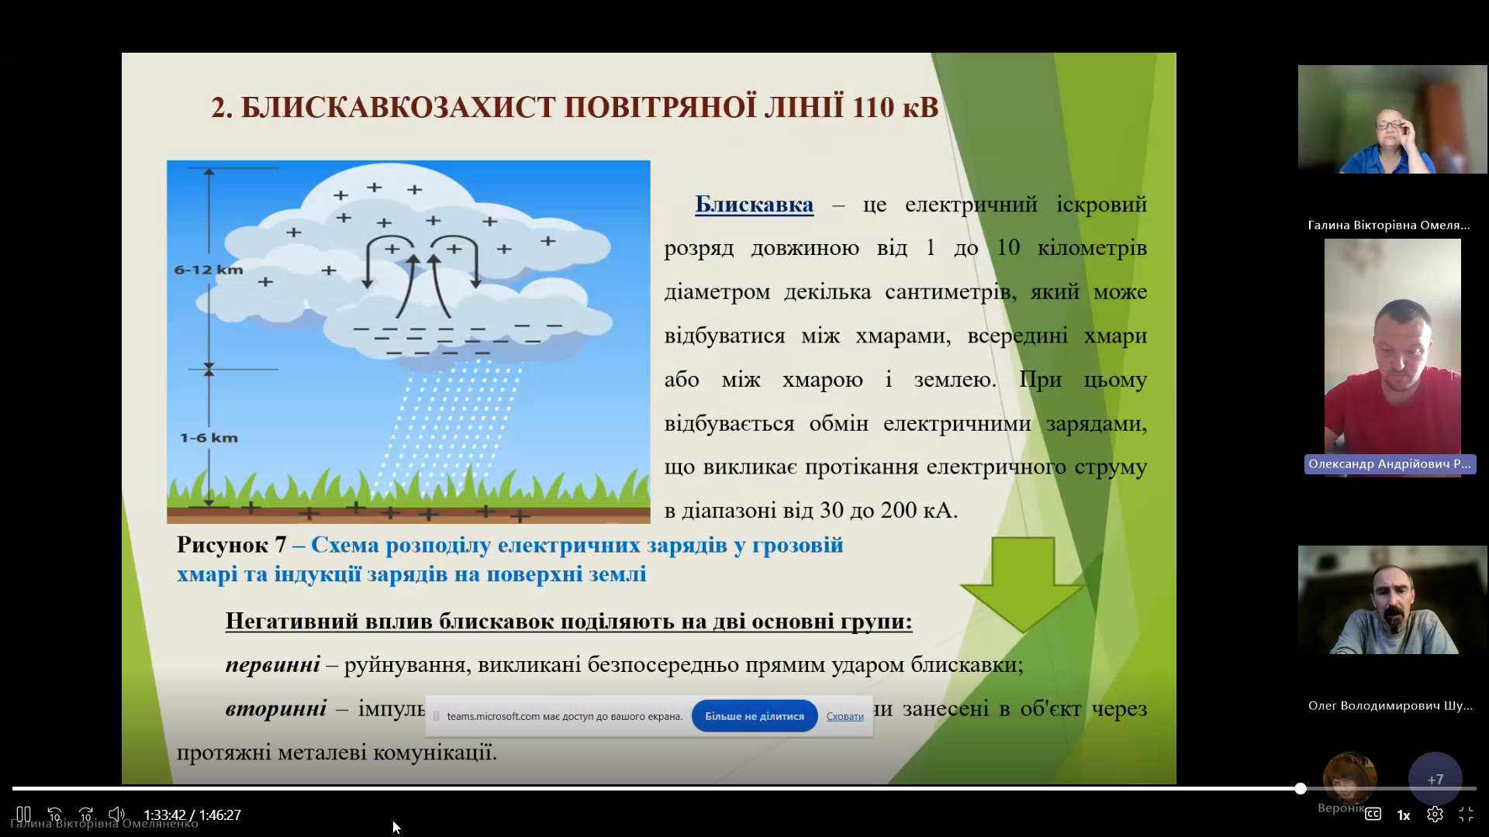This screenshot has height=837, width=1489.
Task: Click 'Більше не ділитися' button
Action: [x=755, y=716]
